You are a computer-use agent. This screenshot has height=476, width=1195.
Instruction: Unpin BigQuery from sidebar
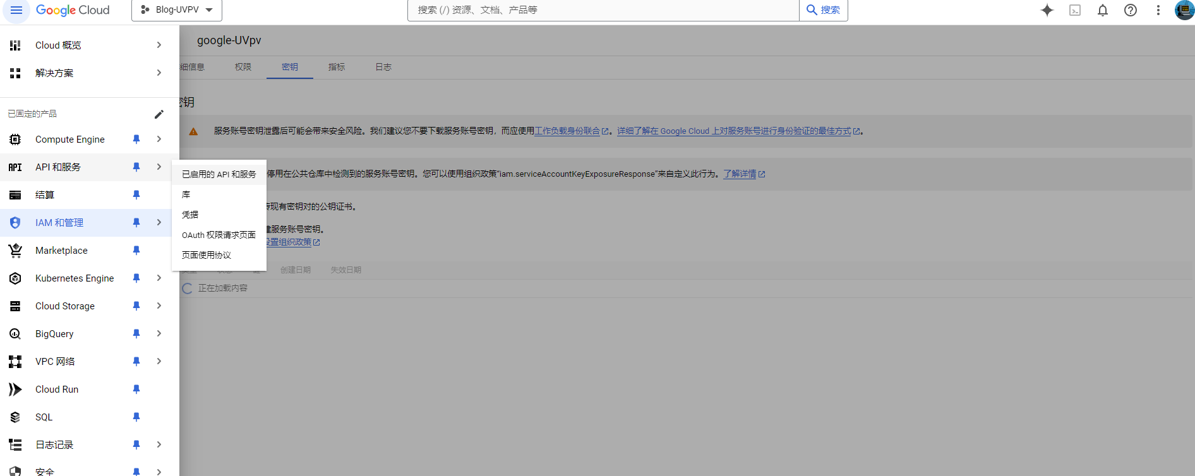click(x=136, y=334)
